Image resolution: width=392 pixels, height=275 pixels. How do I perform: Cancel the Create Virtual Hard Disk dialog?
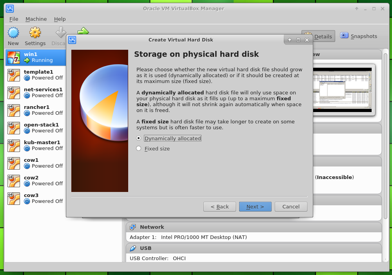click(x=291, y=206)
